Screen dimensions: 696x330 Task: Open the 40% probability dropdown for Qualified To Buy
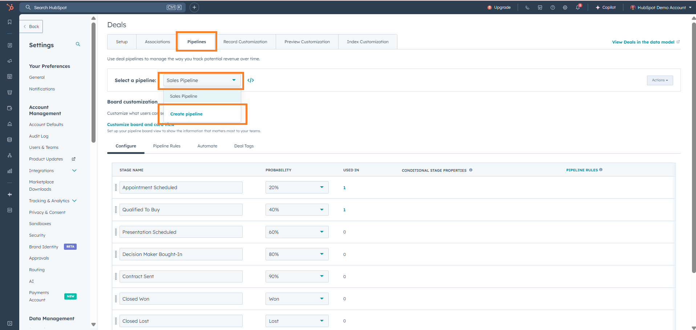coord(297,209)
